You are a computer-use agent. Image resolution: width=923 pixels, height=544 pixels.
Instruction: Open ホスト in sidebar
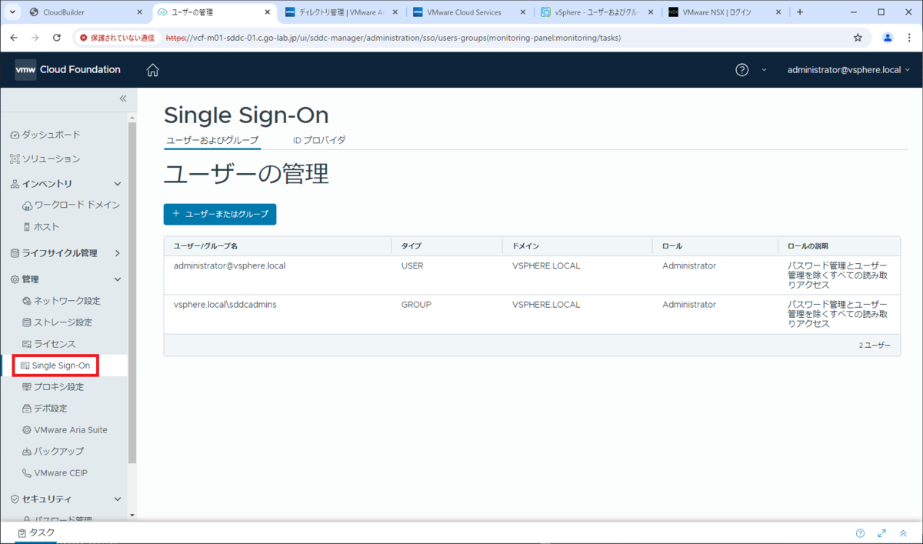[42, 226]
